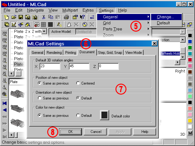Set zoom to 25 percent icon
This screenshot has height=146, width=195.
[5, 74]
